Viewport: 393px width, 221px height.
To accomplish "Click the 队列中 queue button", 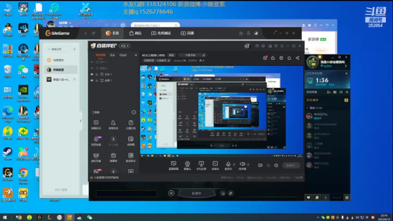I will [196, 193].
